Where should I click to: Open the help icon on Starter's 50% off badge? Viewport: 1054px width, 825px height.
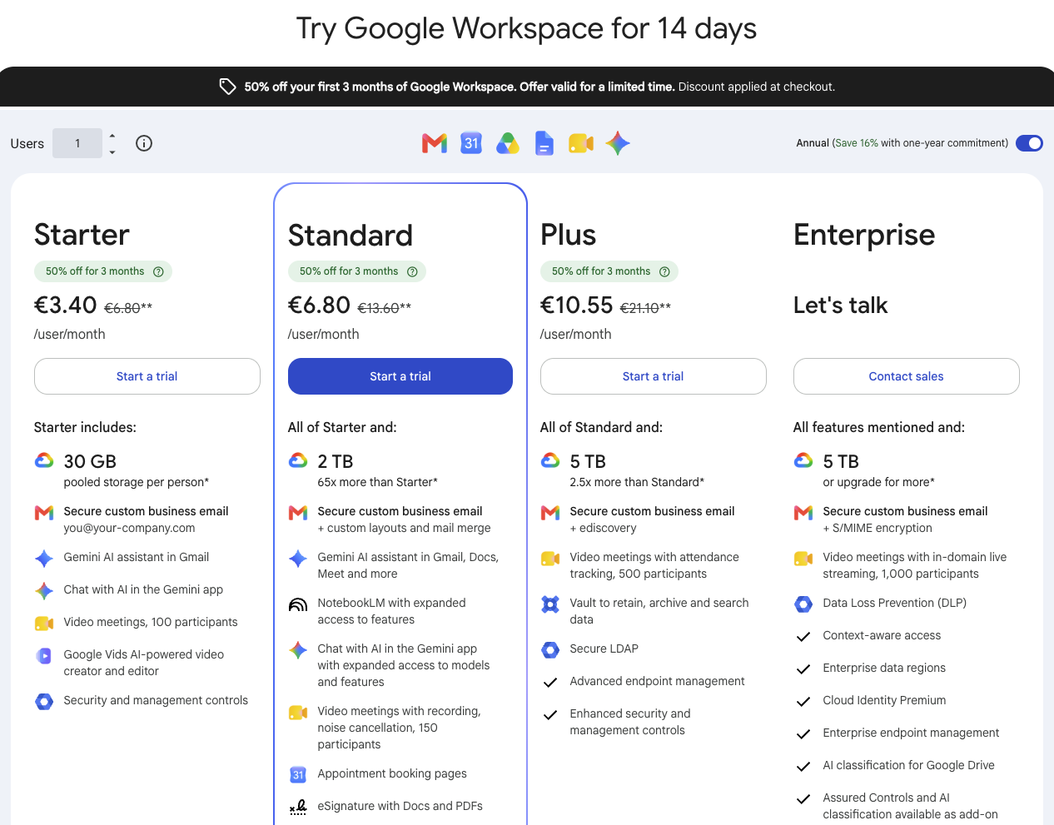click(x=158, y=271)
